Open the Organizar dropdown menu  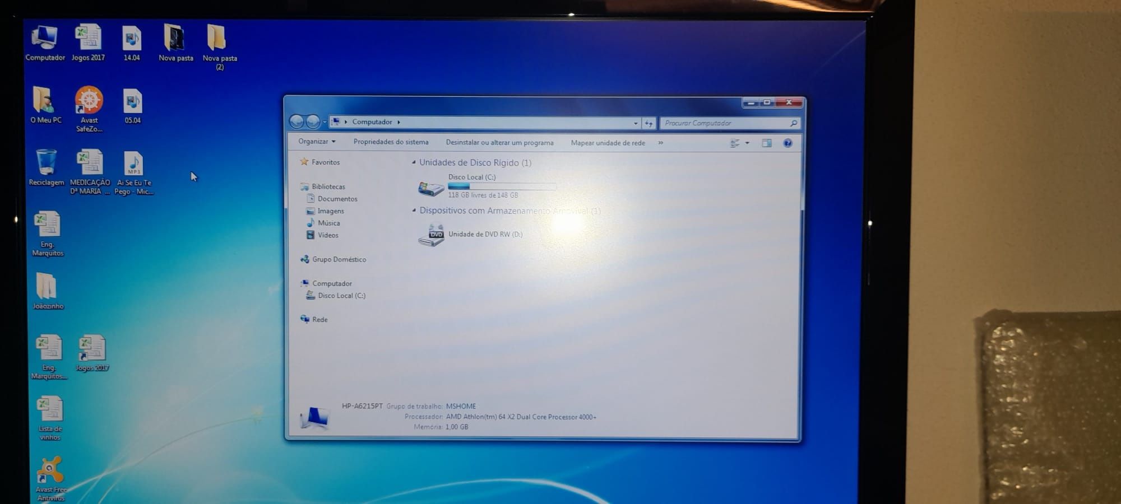317,142
